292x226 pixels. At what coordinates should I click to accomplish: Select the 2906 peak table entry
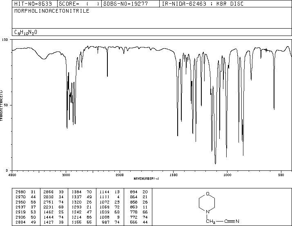click(x=25, y=217)
